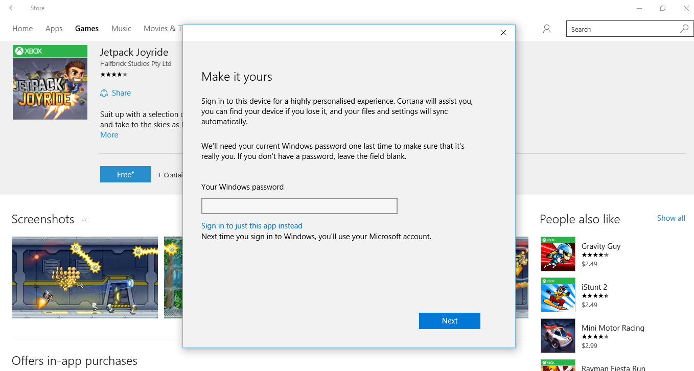Click the Halfbrick Studios Pty Ltd publisher name
The image size is (694, 371).
(x=136, y=64)
